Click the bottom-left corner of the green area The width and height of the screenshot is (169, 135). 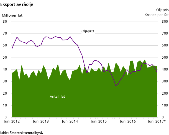pos(12,116)
